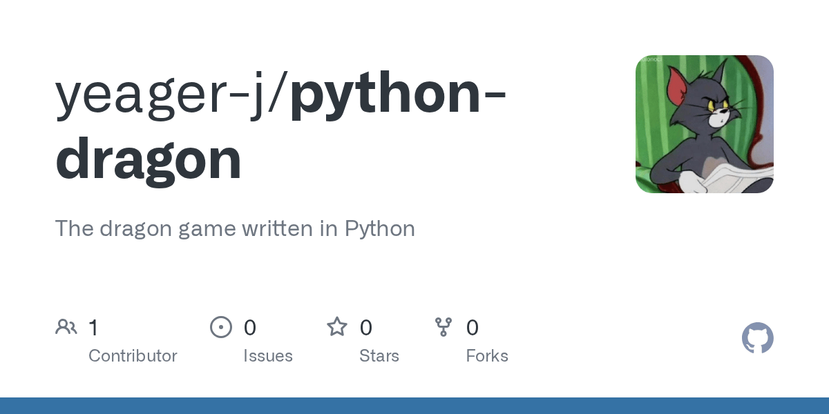This screenshot has height=414, width=829.
Task: Open the Tom cat avatar image
Action: click(704, 124)
